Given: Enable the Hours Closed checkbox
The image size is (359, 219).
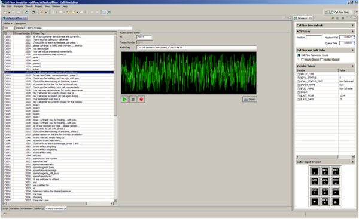Looking at the screenshot, I should (x=303, y=60).
